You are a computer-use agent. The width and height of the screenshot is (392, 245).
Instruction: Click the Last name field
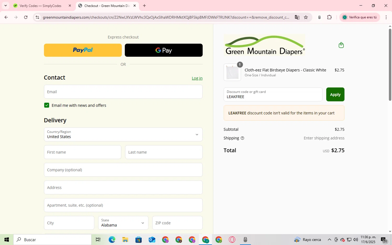pos(164,152)
